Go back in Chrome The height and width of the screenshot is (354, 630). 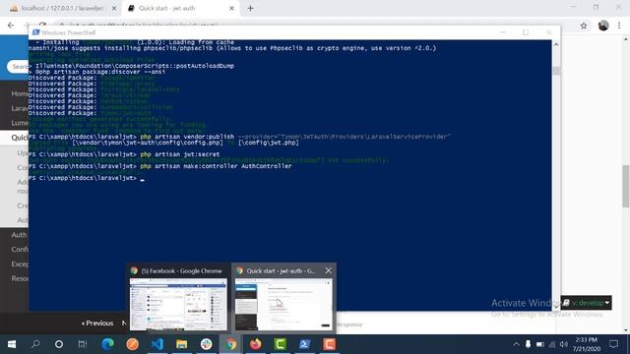11,25
